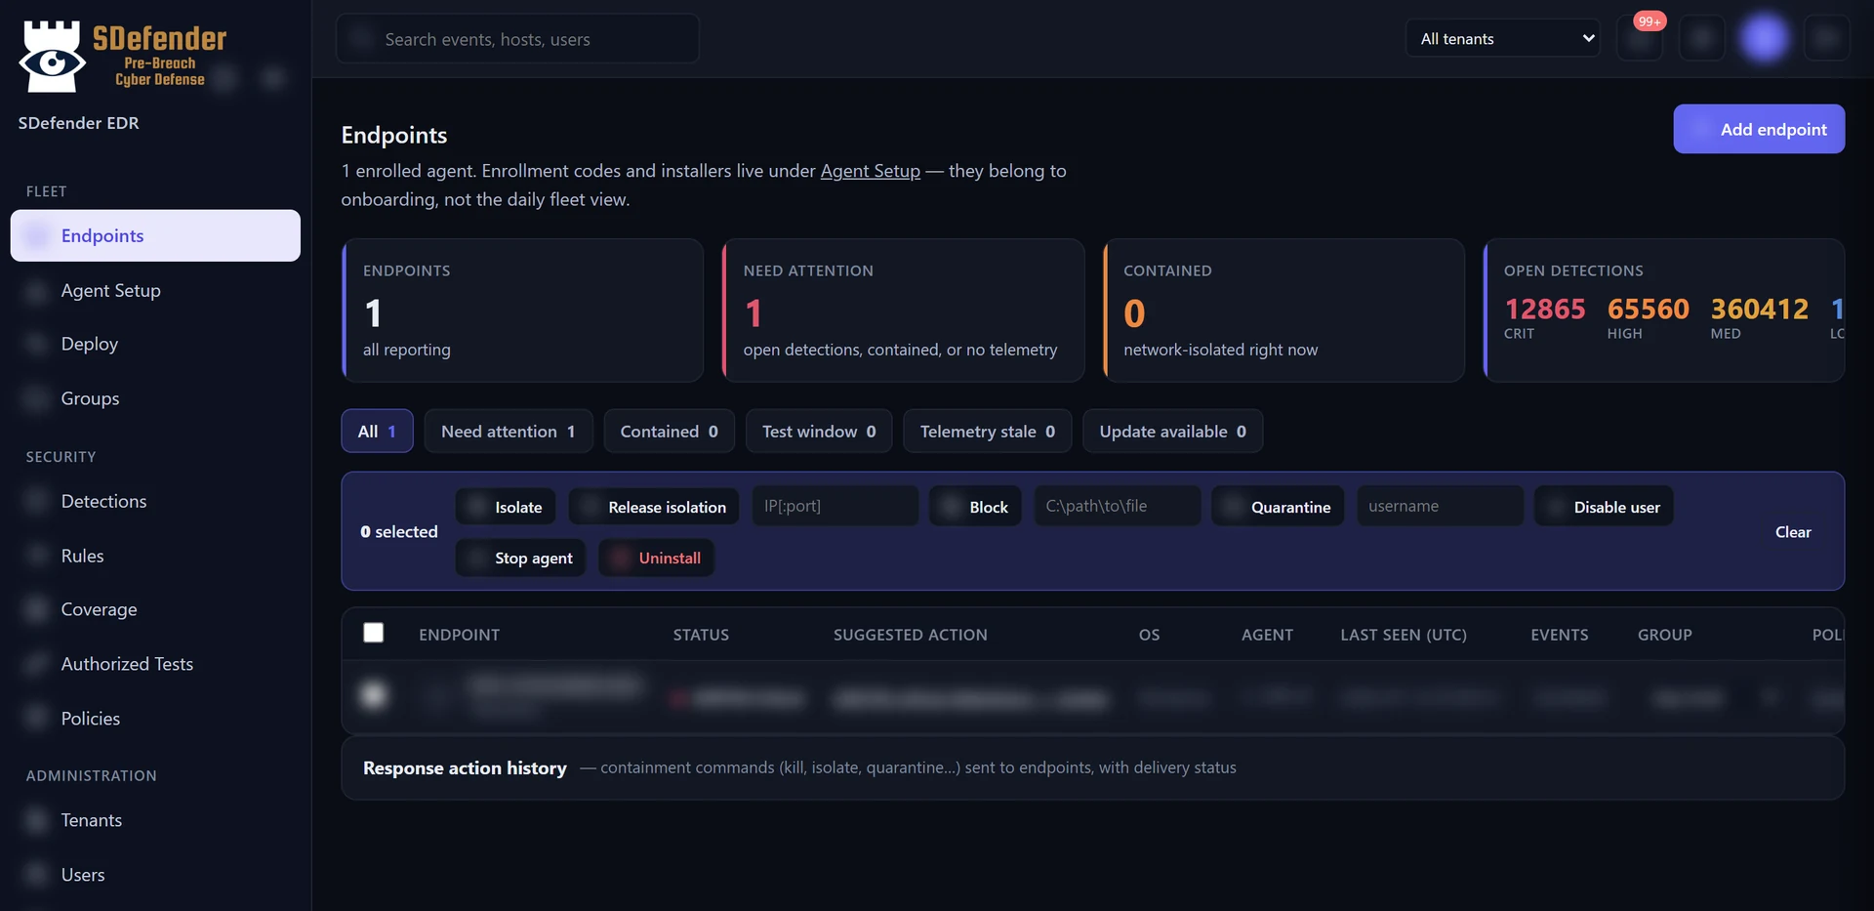The image size is (1874, 911).
Task: Filter by Update available tab
Action: pos(1173,431)
